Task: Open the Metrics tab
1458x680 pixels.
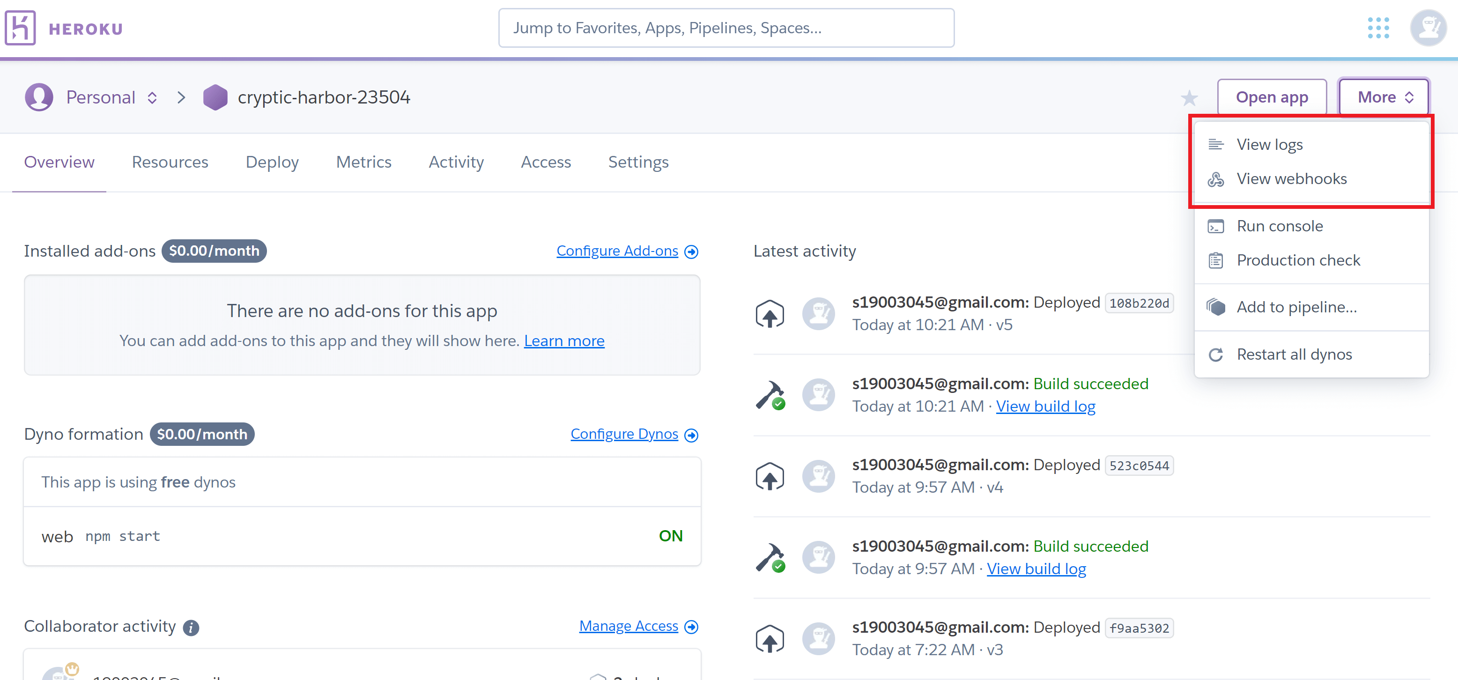Action: (363, 163)
